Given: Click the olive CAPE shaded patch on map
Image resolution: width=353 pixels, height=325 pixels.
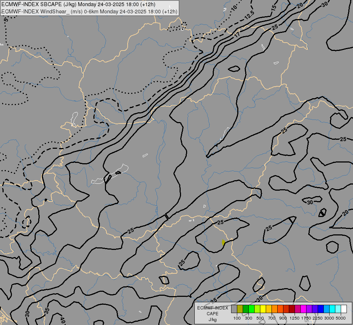Looking at the screenshot, I should 223,242.
